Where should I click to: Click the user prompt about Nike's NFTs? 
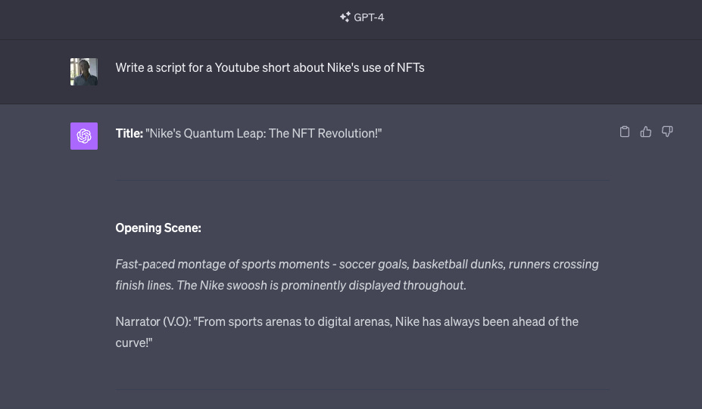coord(270,67)
